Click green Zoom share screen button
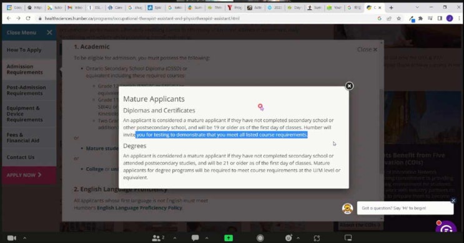 click(x=229, y=238)
